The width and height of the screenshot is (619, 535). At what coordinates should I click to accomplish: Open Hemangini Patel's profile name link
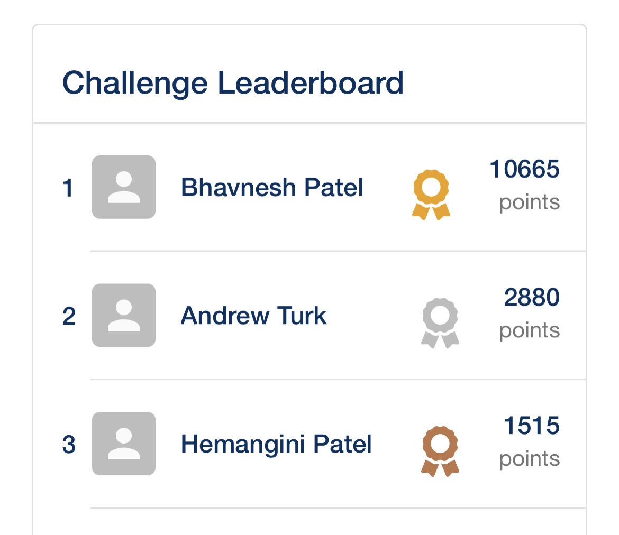(x=276, y=444)
